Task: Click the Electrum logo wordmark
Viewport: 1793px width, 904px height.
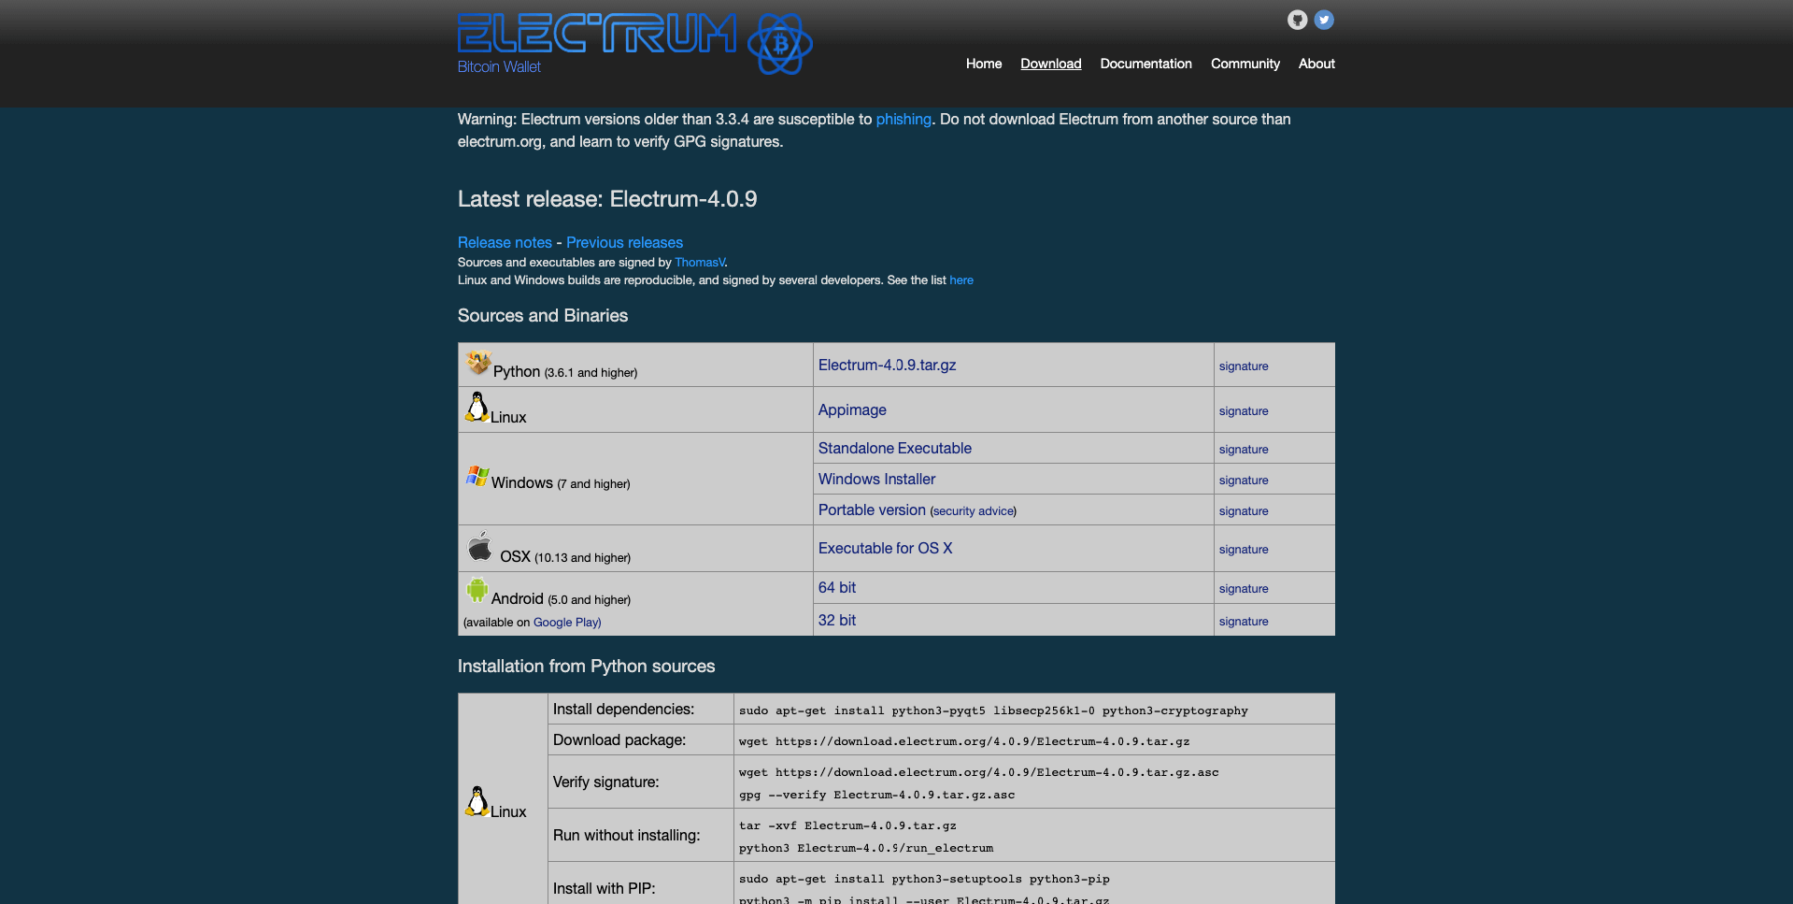Action: [x=597, y=33]
